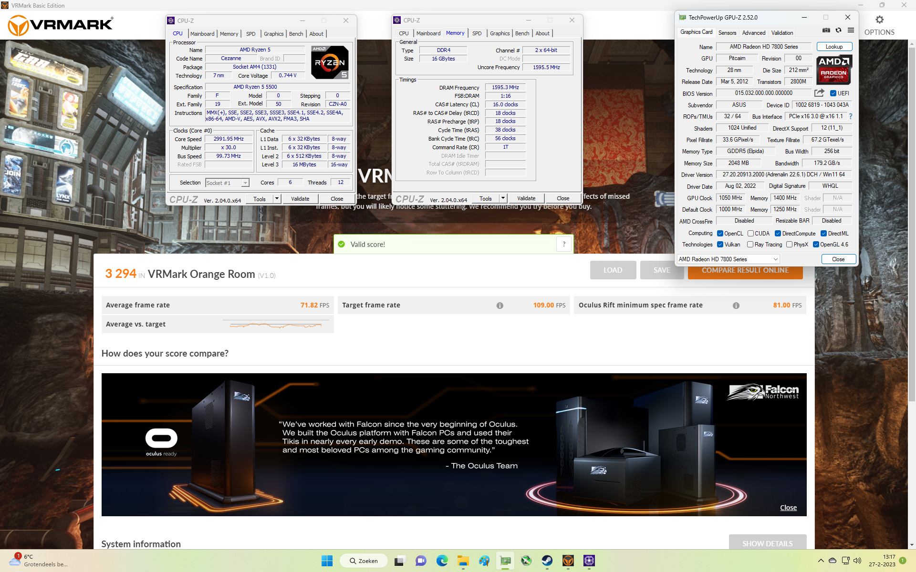This screenshot has width=916, height=572.
Task: Click the Falcon Northwest ad banner image
Action: 454,444
